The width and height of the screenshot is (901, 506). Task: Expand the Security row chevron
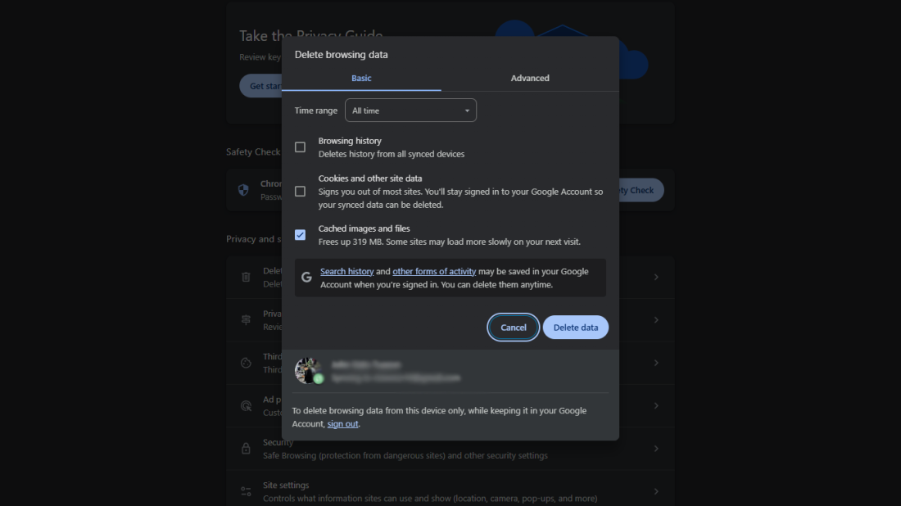click(x=655, y=449)
